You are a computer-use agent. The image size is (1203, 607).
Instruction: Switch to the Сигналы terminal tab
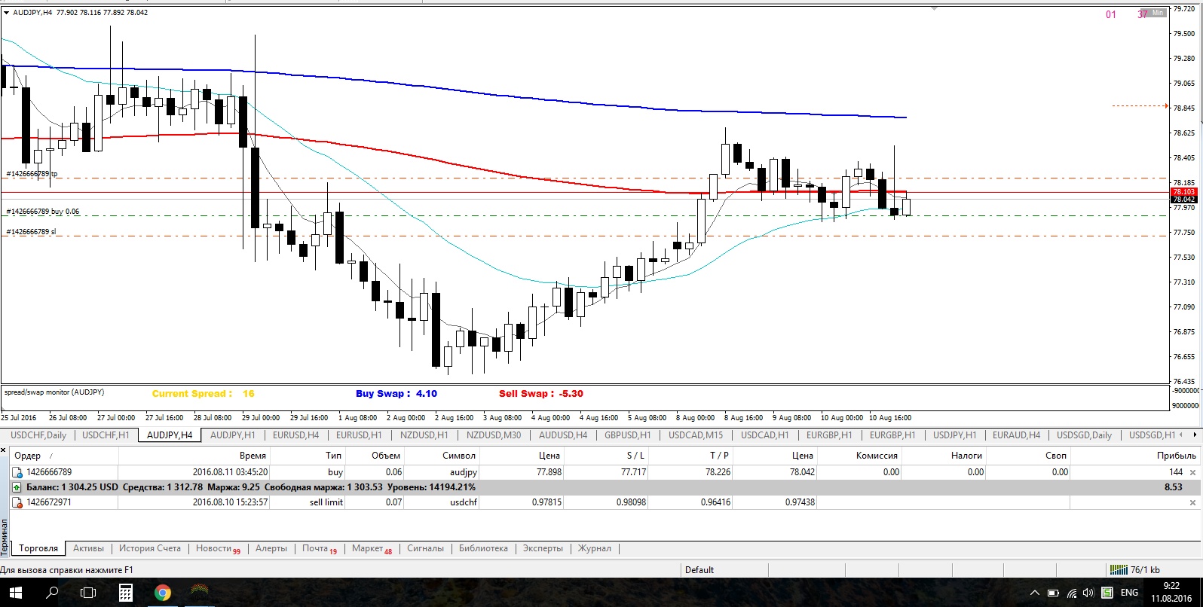coord(425,548)
